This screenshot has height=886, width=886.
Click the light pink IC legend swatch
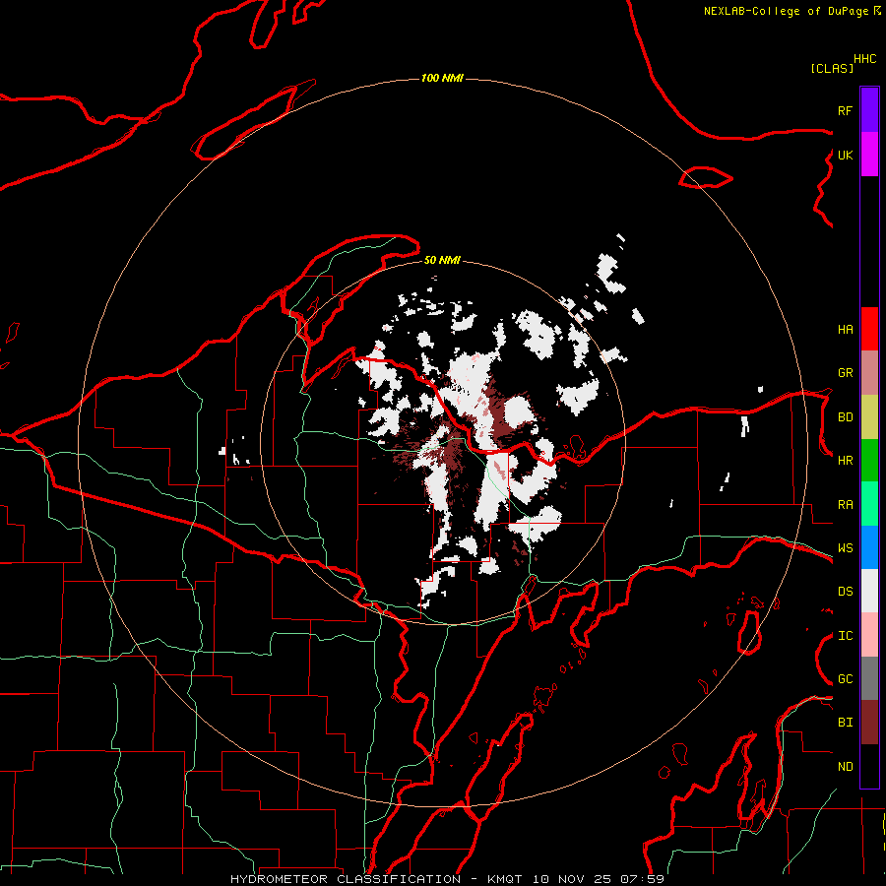point(869,635)
